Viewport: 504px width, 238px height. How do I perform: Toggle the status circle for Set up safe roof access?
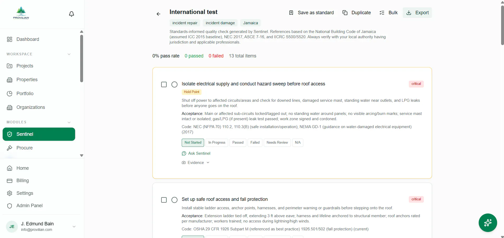pyautogui.click(x=174, y=200)
